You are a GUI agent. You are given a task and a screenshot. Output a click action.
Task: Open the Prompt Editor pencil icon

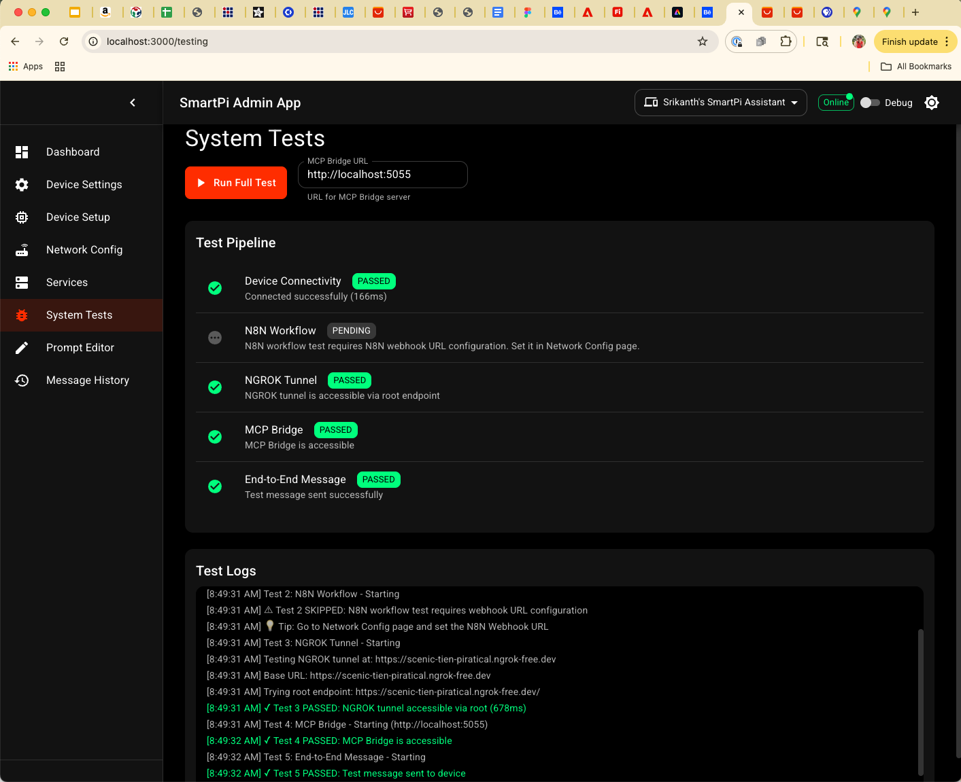point(22,347)
